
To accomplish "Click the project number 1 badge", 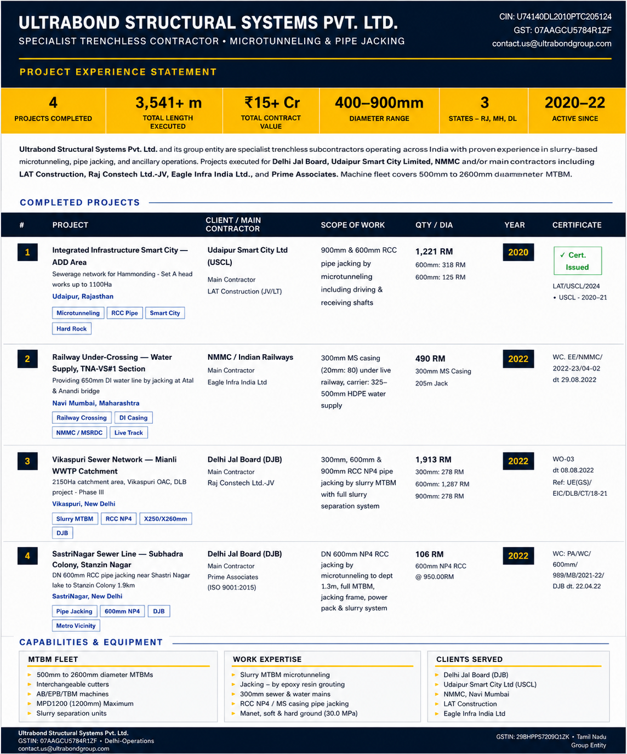I will click(x=27, y=252).
